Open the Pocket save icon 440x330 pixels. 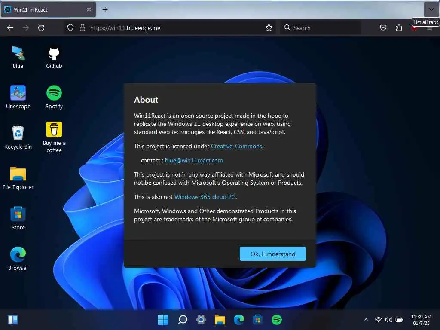pos(383,28)
